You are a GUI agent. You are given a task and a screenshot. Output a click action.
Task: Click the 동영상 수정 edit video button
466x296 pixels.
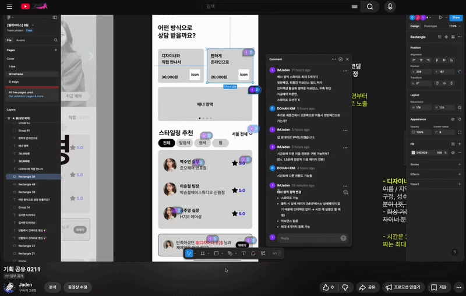(x=77, y=287)
